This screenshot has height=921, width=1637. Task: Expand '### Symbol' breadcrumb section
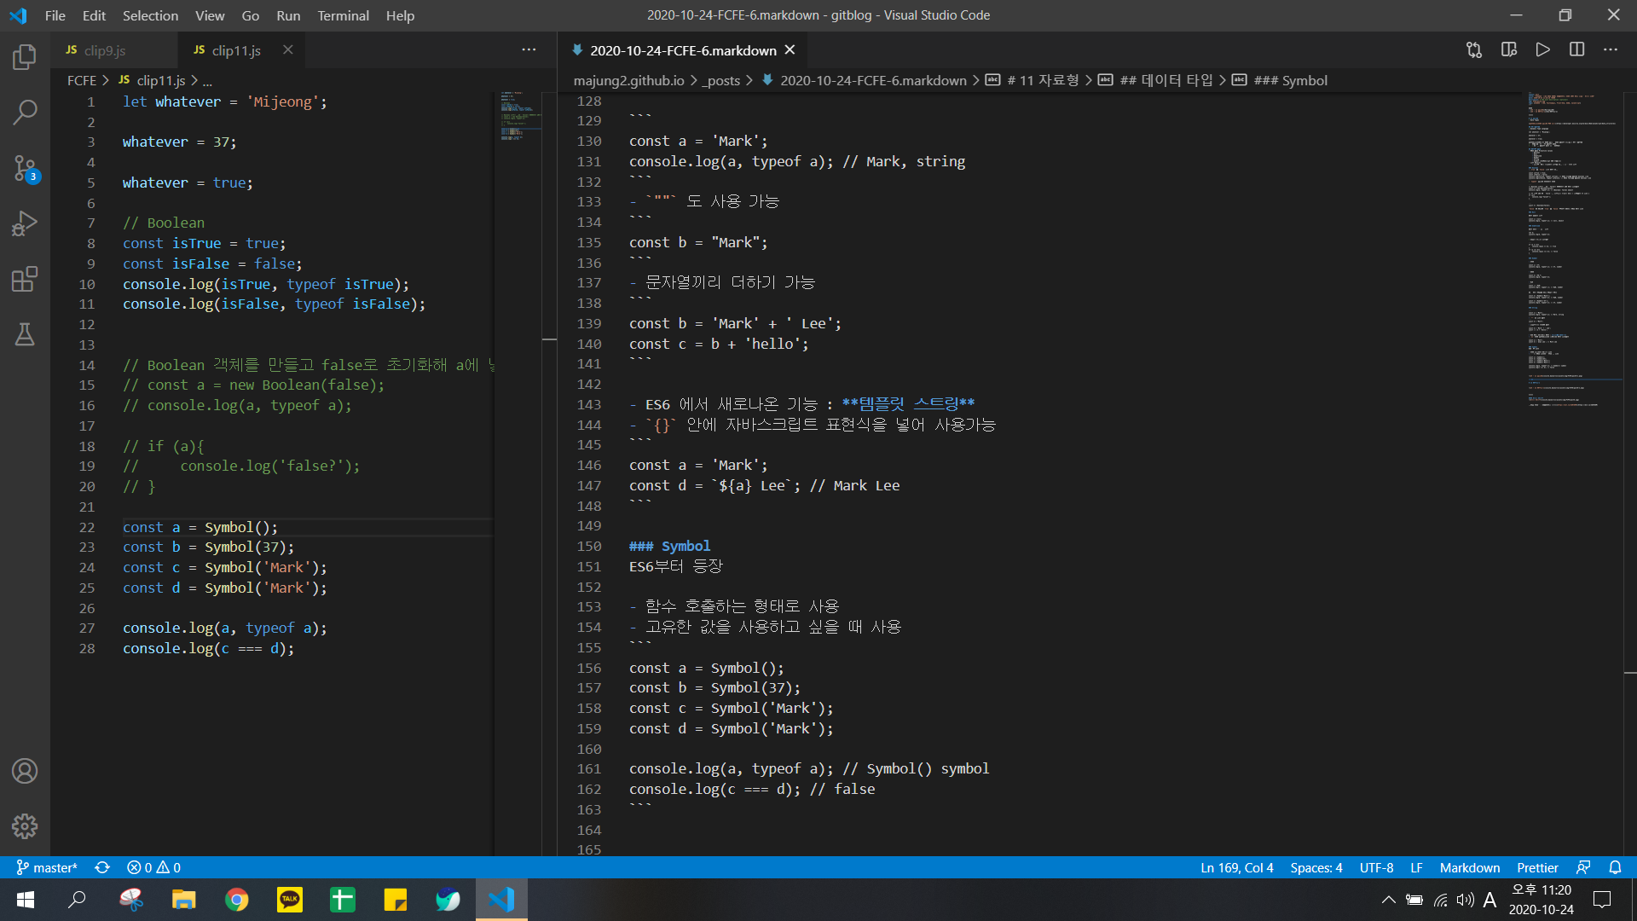[x=1280, y=80]
